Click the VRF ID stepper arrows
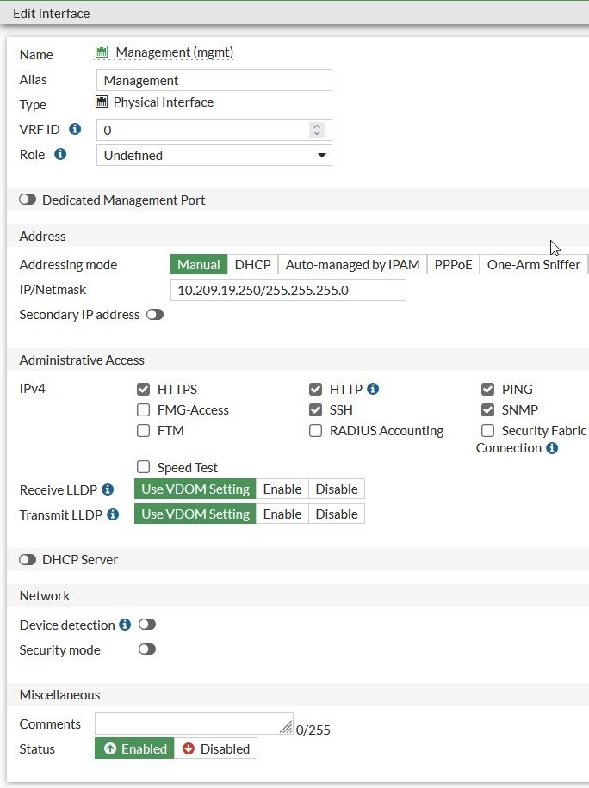The image size is (589, 788). 317,130
